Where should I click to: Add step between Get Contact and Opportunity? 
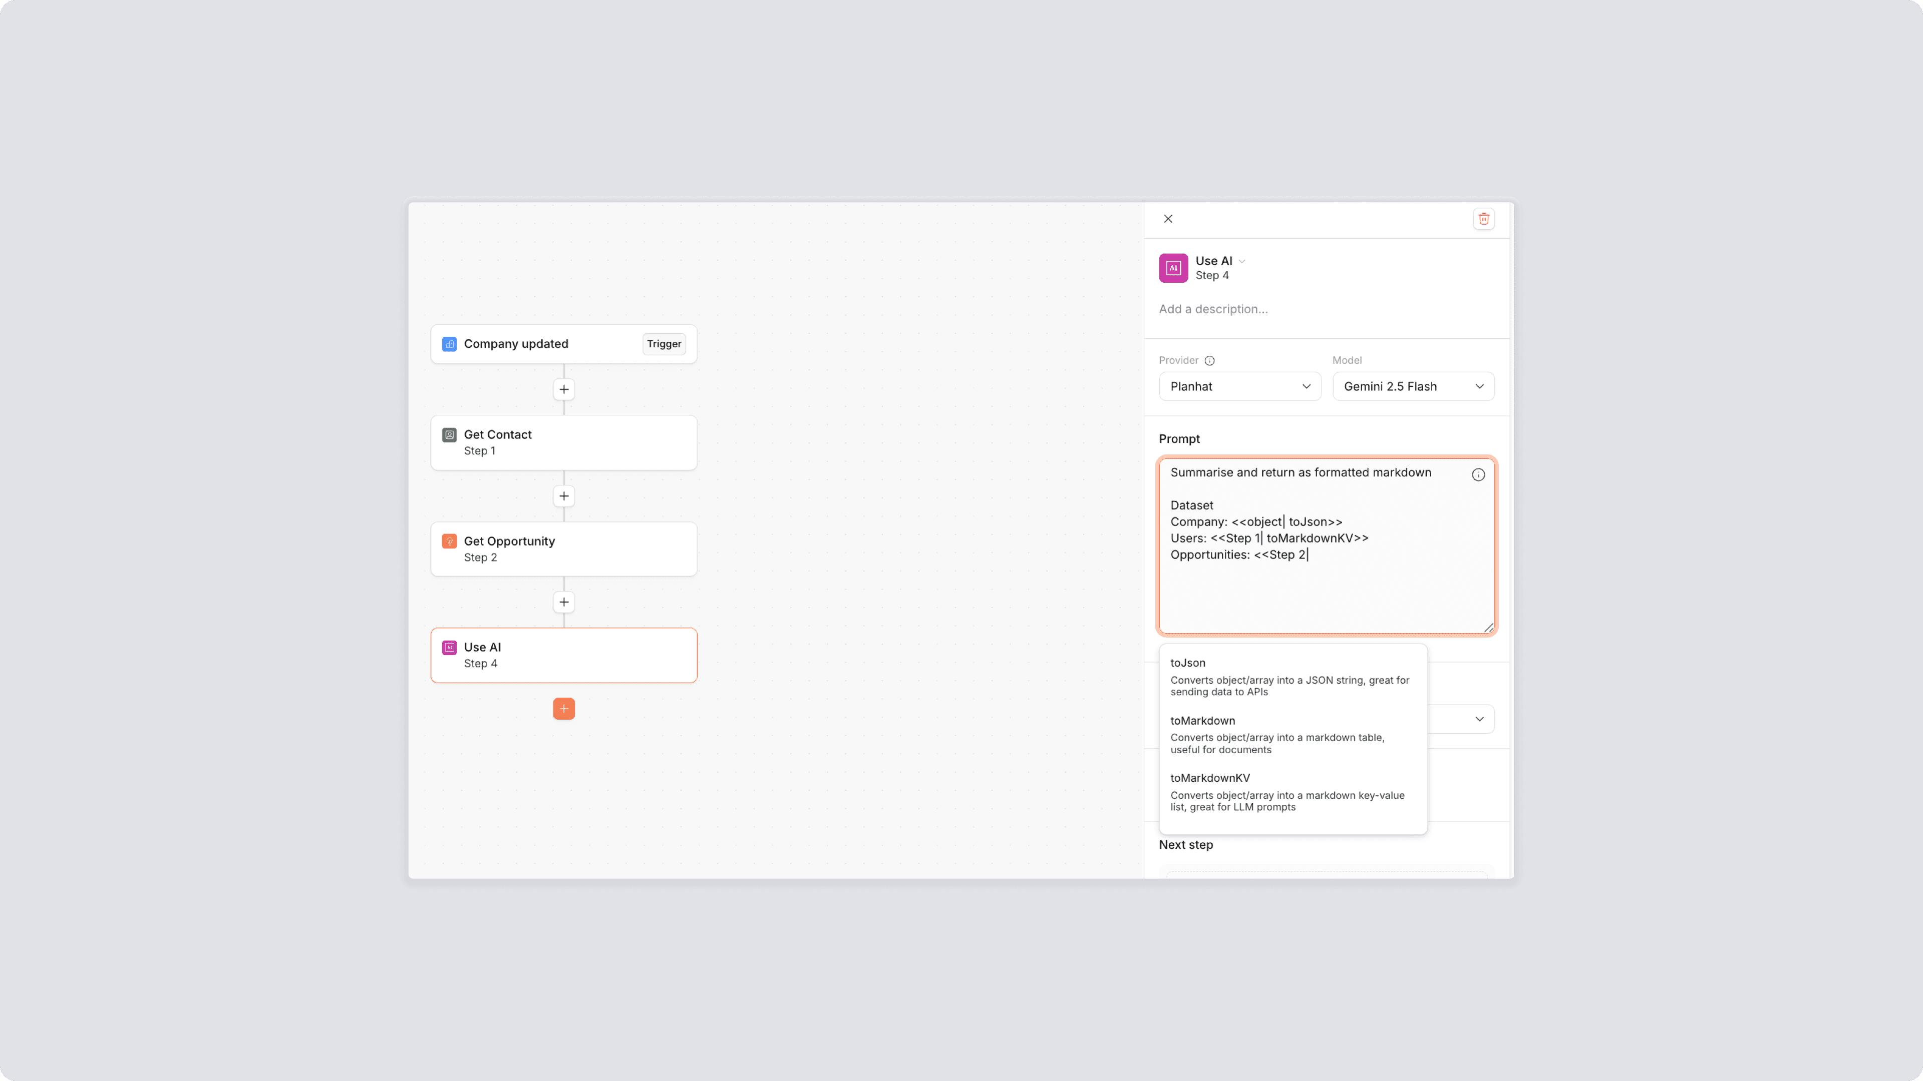coord(563,496)
